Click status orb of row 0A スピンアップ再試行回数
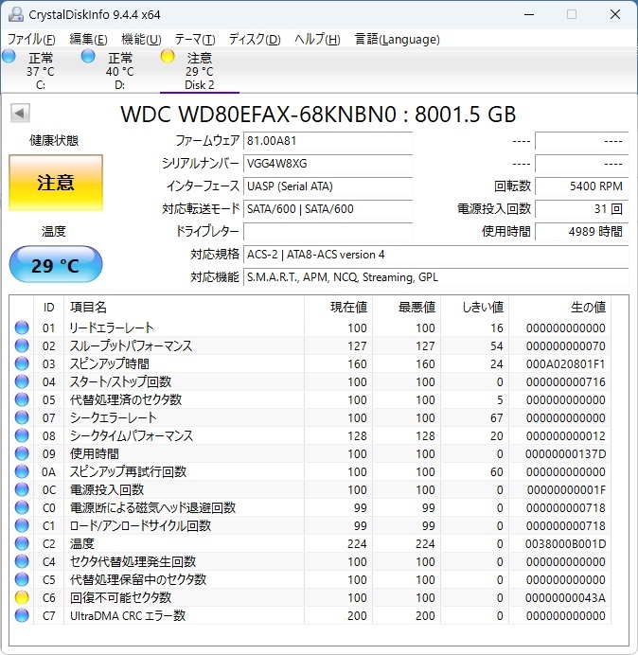This screenshot has height=655, width=638. [x=22, y=471]
